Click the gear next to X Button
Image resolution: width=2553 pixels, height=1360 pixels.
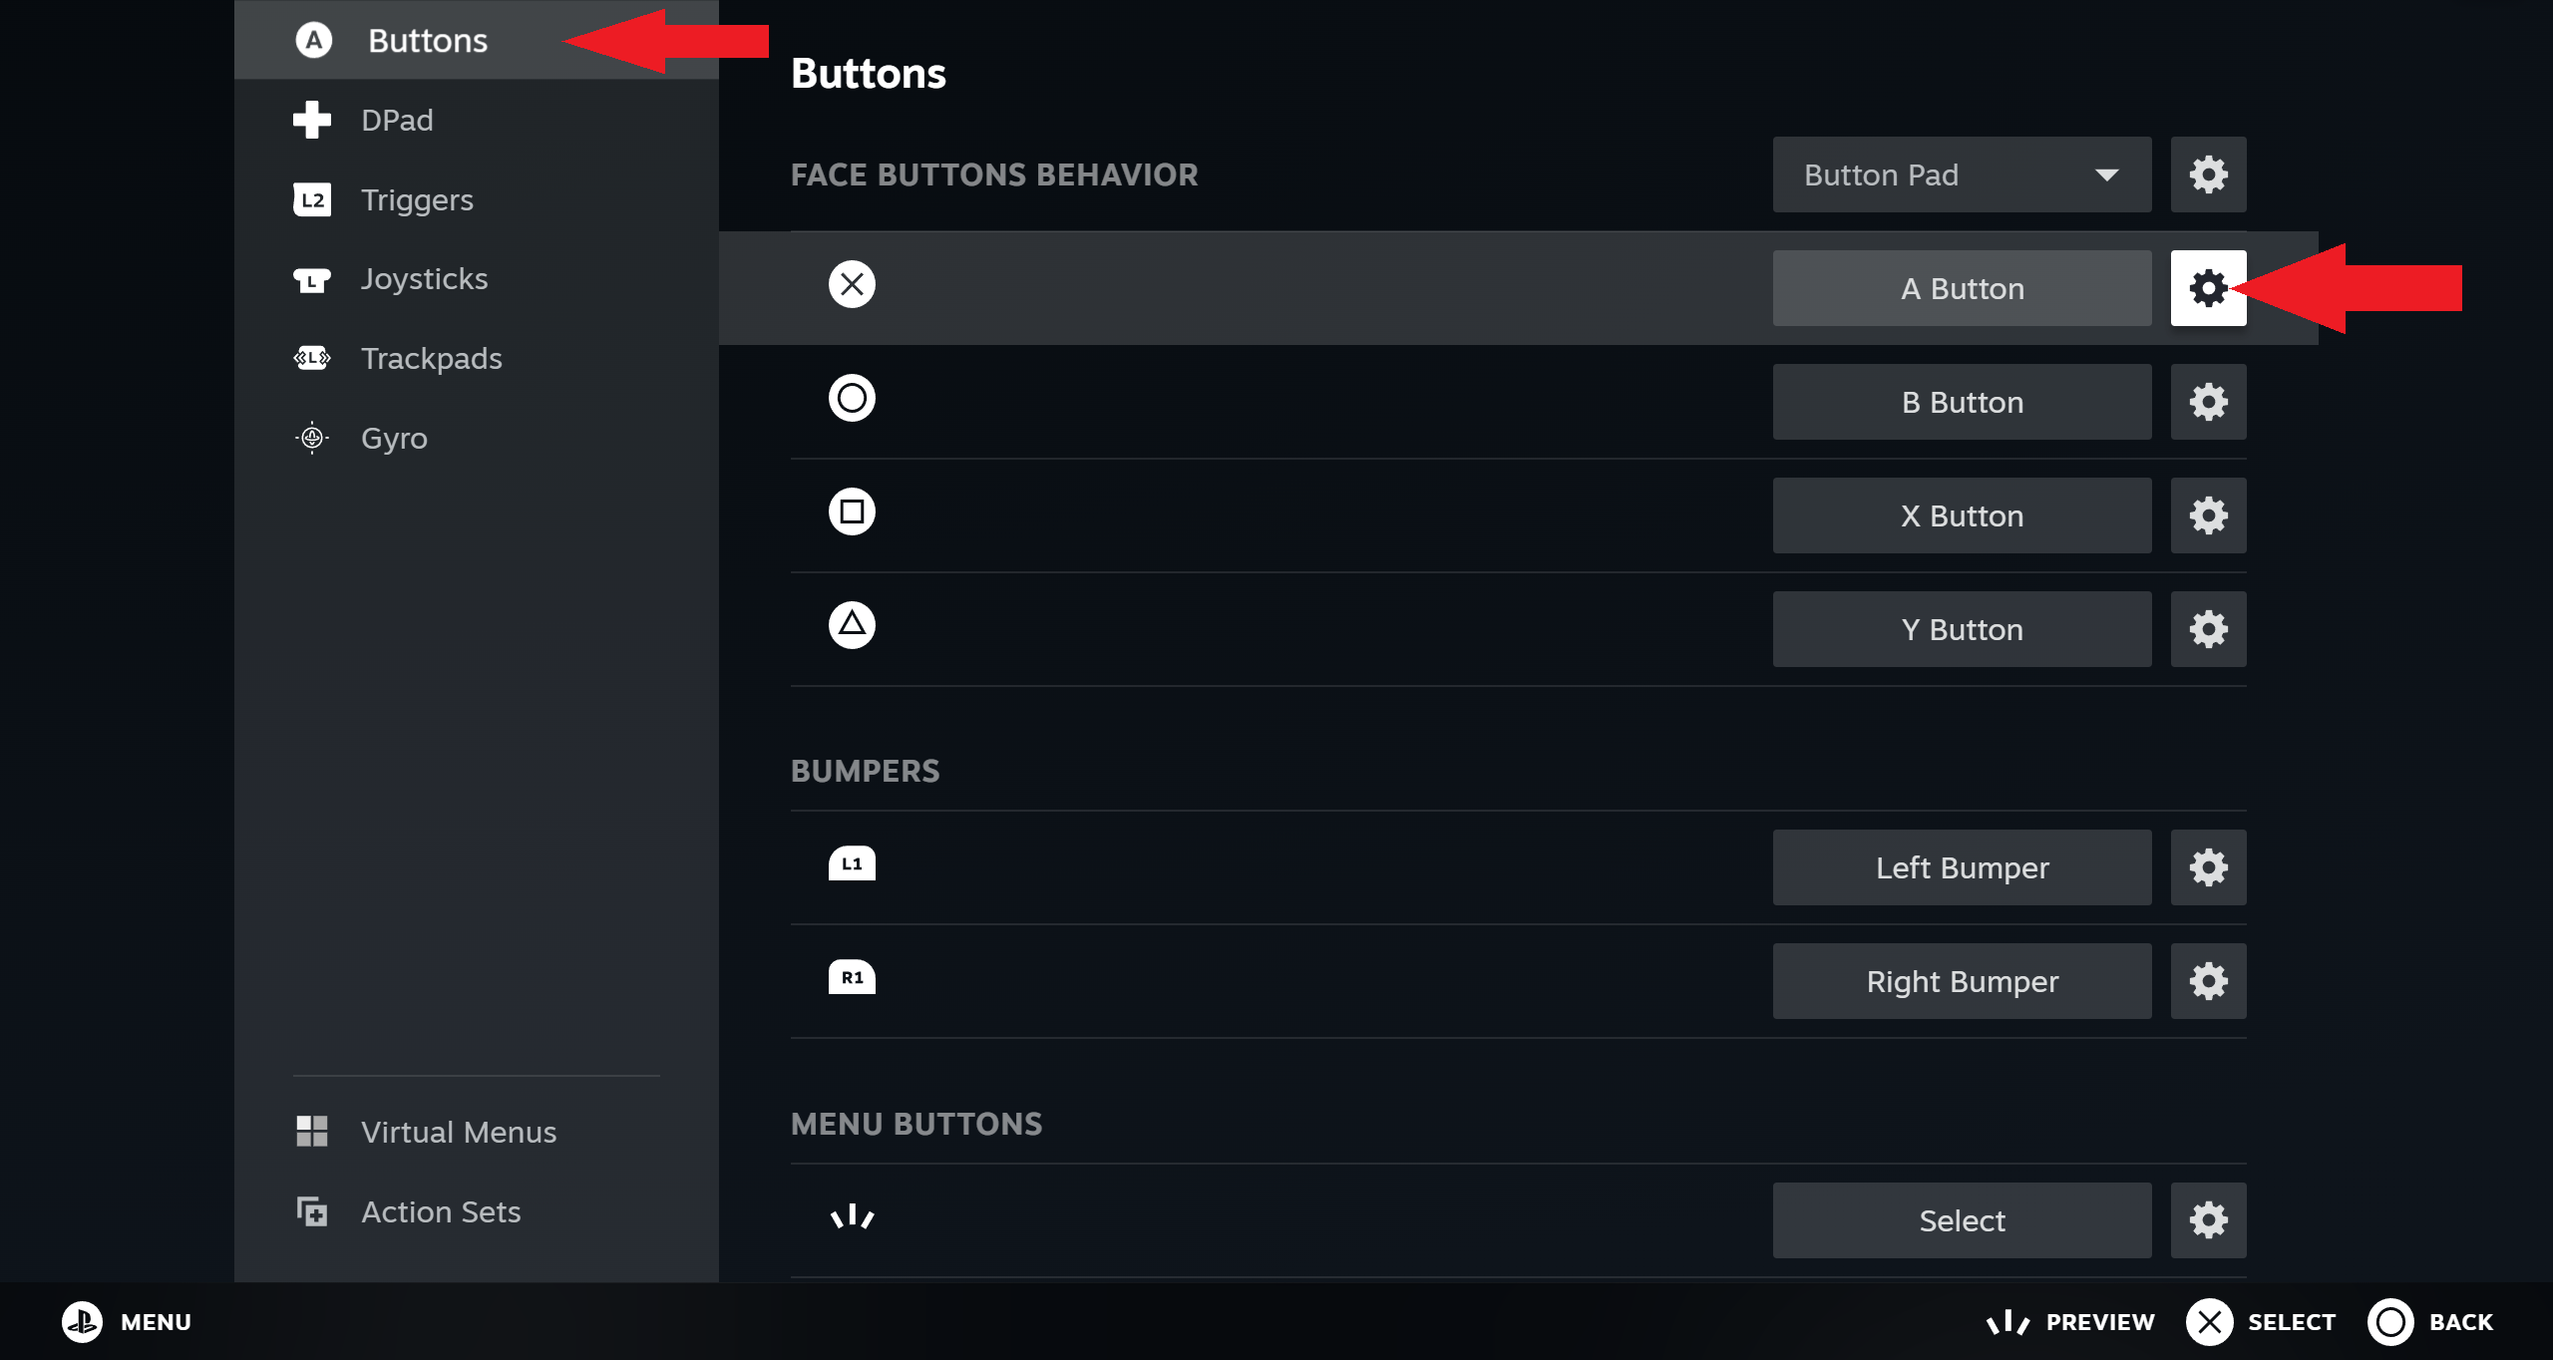click(x=2208, y=515)
